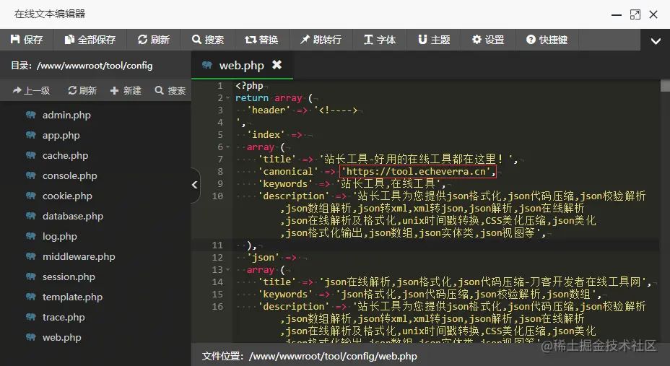670x366 pixels.
Task: Click 全部保存 to save all files
Action: point(90,40)
